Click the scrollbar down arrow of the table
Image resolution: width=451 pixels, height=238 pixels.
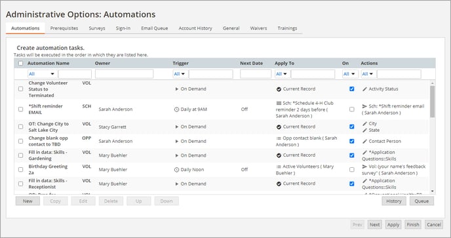click(432, 191)
